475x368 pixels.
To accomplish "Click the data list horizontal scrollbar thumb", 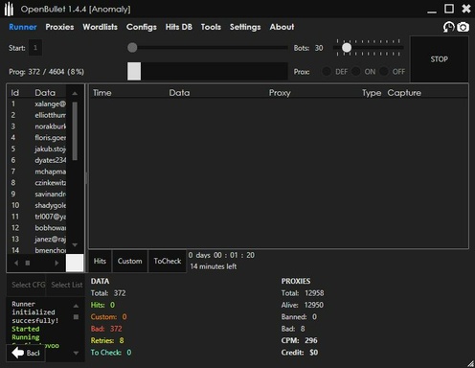I will coord(28,263).
